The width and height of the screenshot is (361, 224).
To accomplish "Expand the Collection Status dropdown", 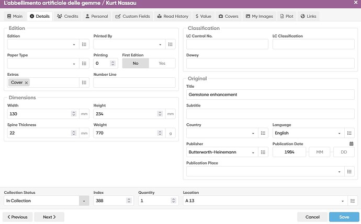I will 84,201.
